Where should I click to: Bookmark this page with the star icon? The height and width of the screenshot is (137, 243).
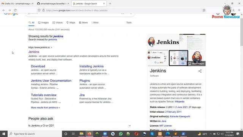click(204, 10)
